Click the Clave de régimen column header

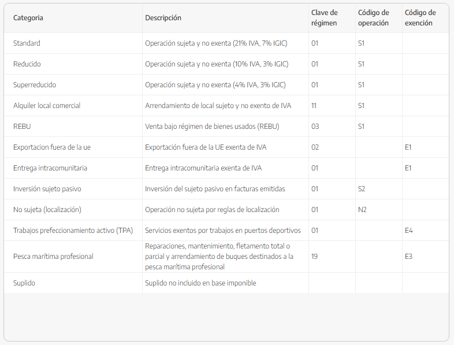(x=325, y=18)
